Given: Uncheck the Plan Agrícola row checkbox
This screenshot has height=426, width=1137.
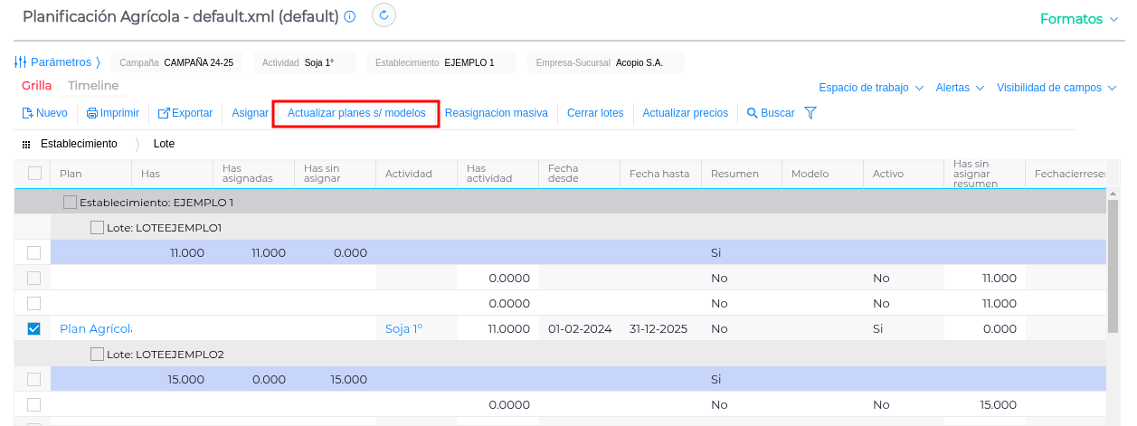Looking at the screenshot, I should (34, 328).
